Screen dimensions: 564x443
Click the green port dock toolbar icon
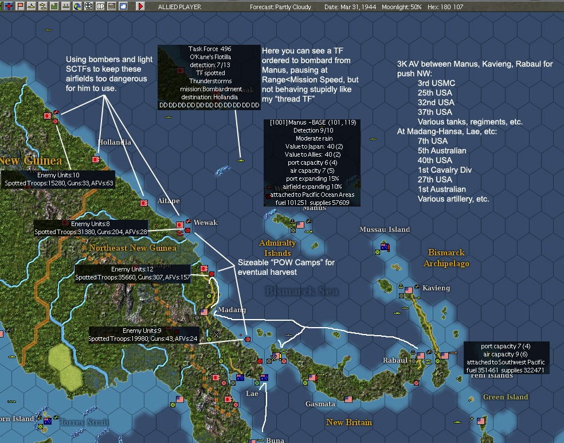pos(65,6)
